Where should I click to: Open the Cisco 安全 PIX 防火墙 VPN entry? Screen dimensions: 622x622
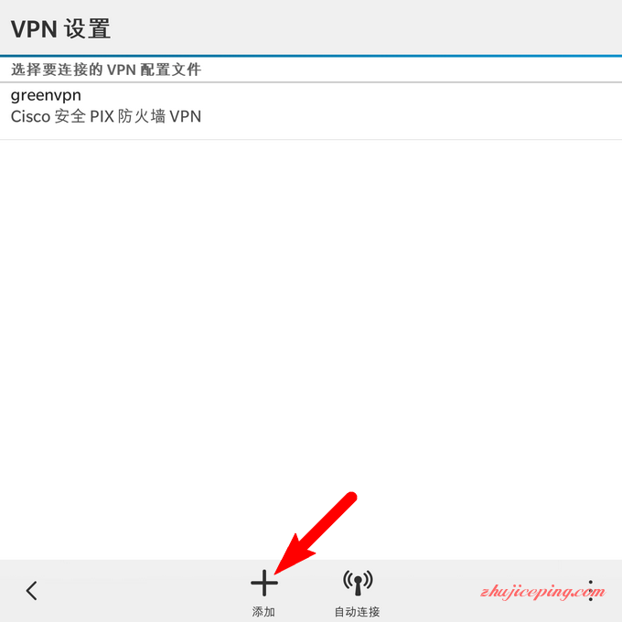click(106, 117)
